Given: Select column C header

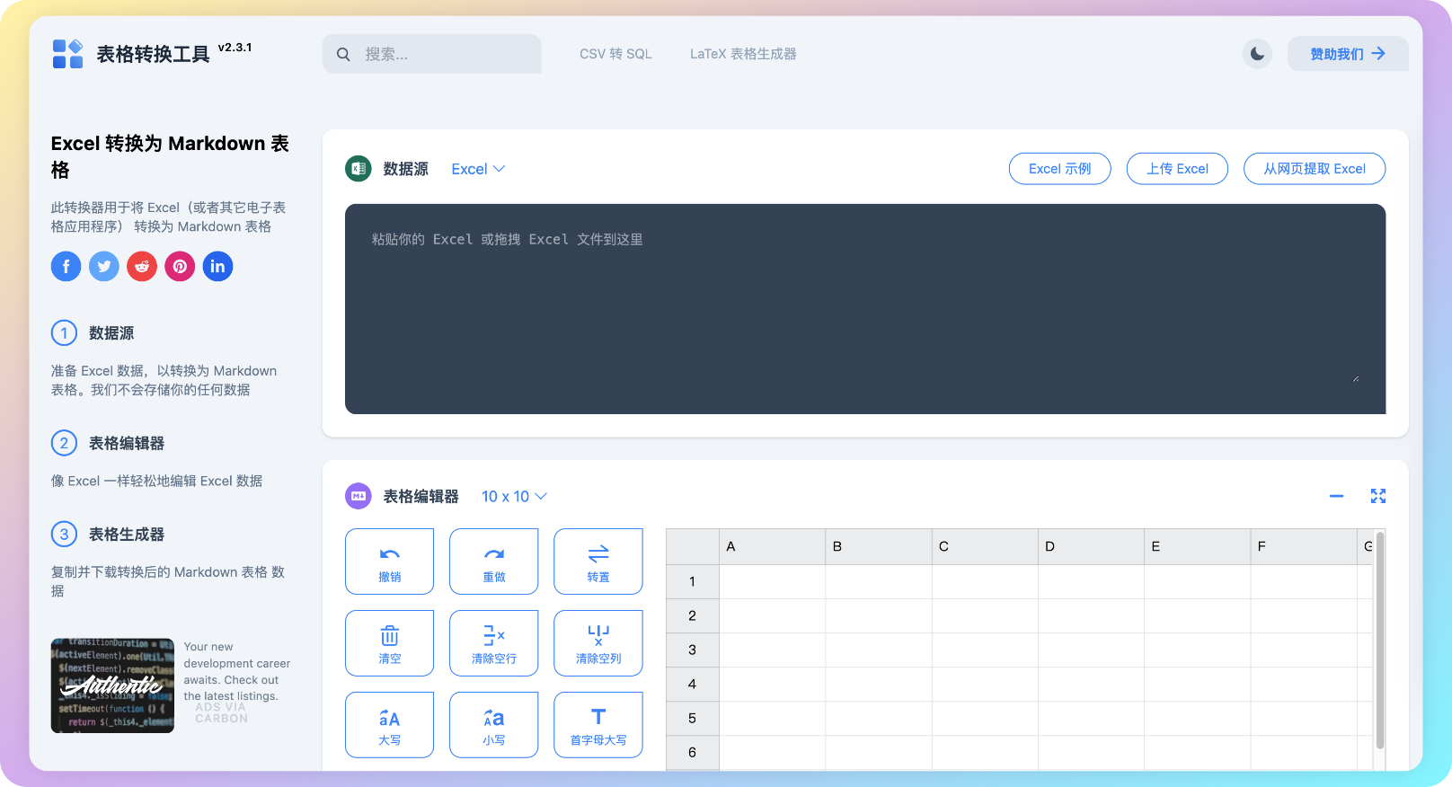Looking at the screenshot, I should pyautogui.click(x=985, y=546).
